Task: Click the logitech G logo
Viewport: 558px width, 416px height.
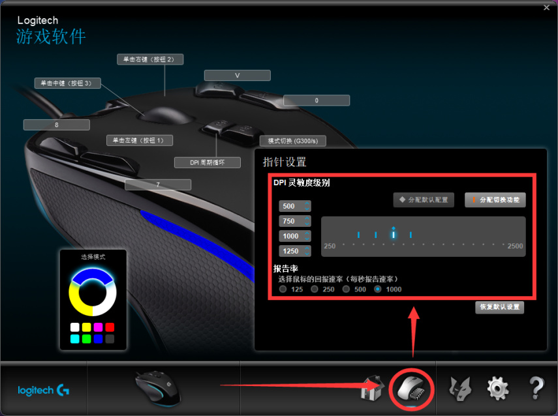Action: pyautogui.click(x=44, y=390)
